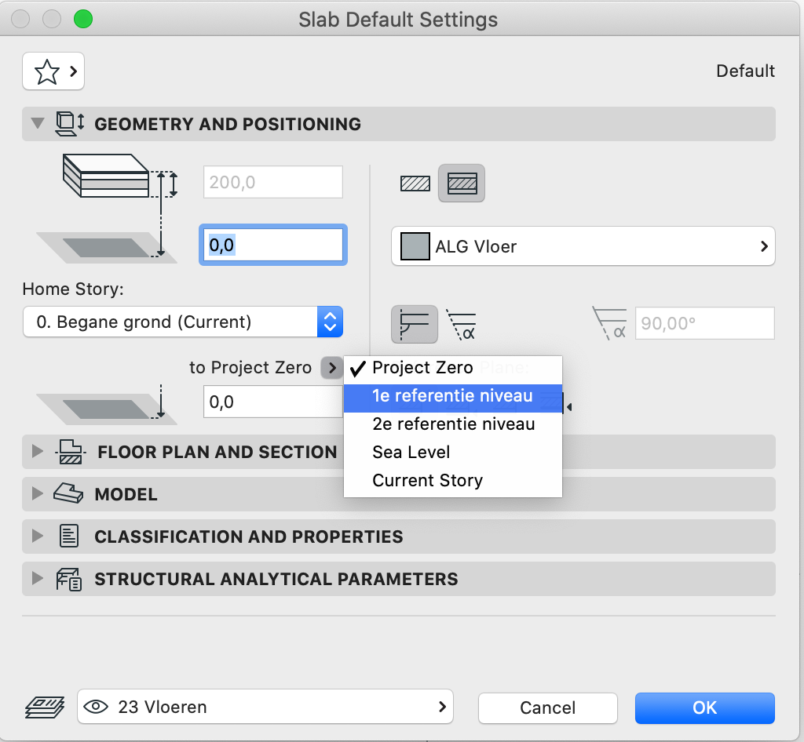The height and width of the screenshot is (742, 804).
Task: Select Project Zero from the menu
Action: 453,368
